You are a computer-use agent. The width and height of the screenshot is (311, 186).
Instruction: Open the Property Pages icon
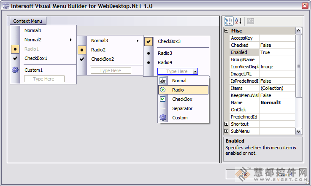click(251, 21)
